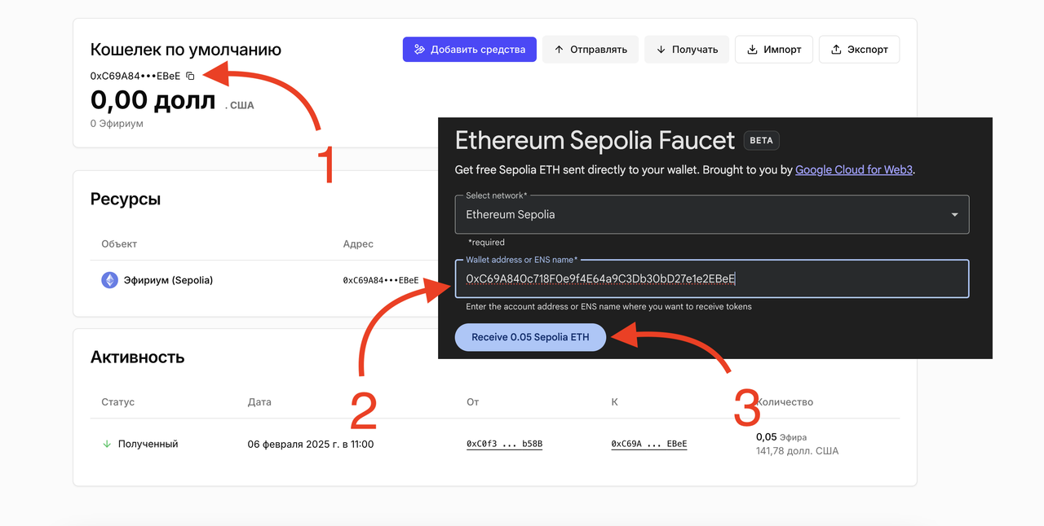Click the Ресурсы section heading
This screenshot has width=1044, height=526.
(x=126, y=199)
